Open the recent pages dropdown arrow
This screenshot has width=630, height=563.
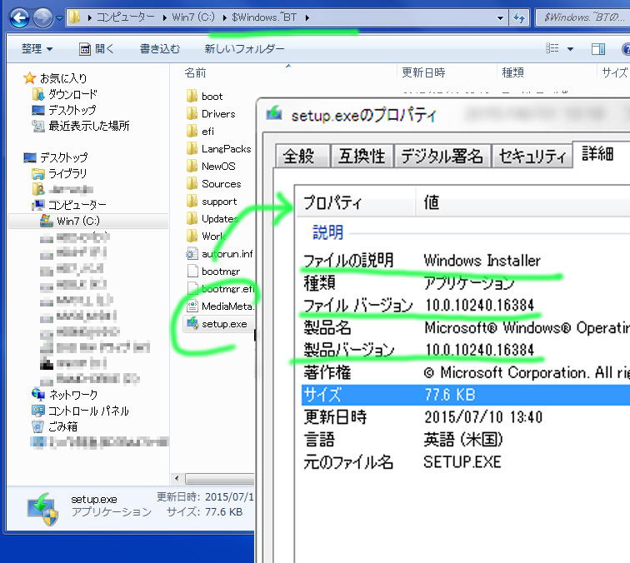pos(59,18)
